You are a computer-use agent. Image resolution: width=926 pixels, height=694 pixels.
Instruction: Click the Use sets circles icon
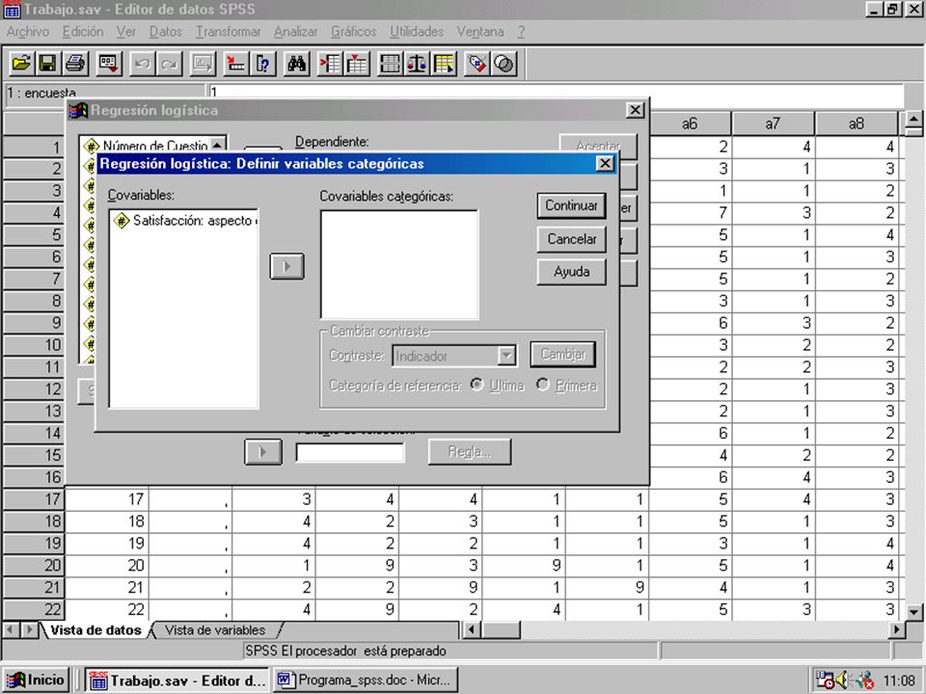coord(504,64)
